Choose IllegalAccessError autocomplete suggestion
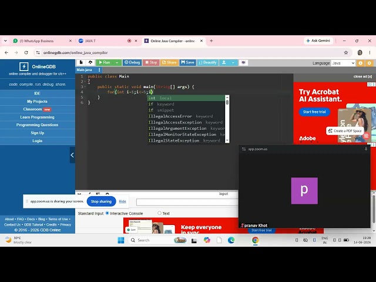Viewport: 376px width, 282px height. click(x=186, y=116)
